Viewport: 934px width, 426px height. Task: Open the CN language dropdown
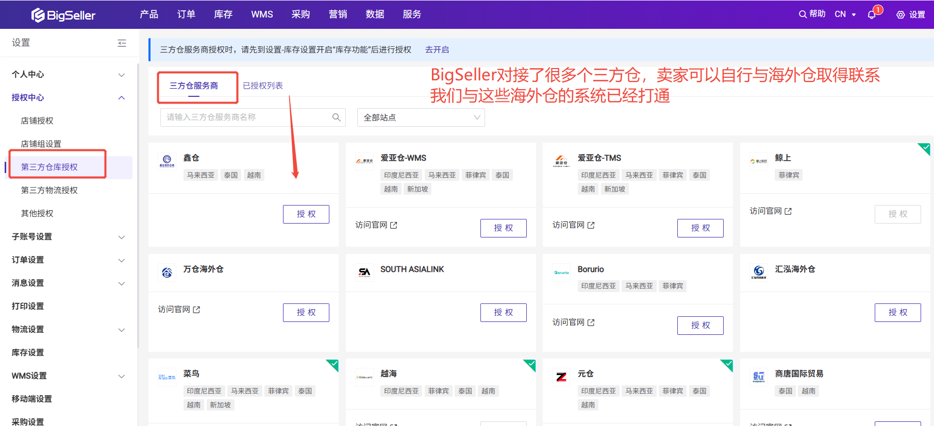pos(845,14)
